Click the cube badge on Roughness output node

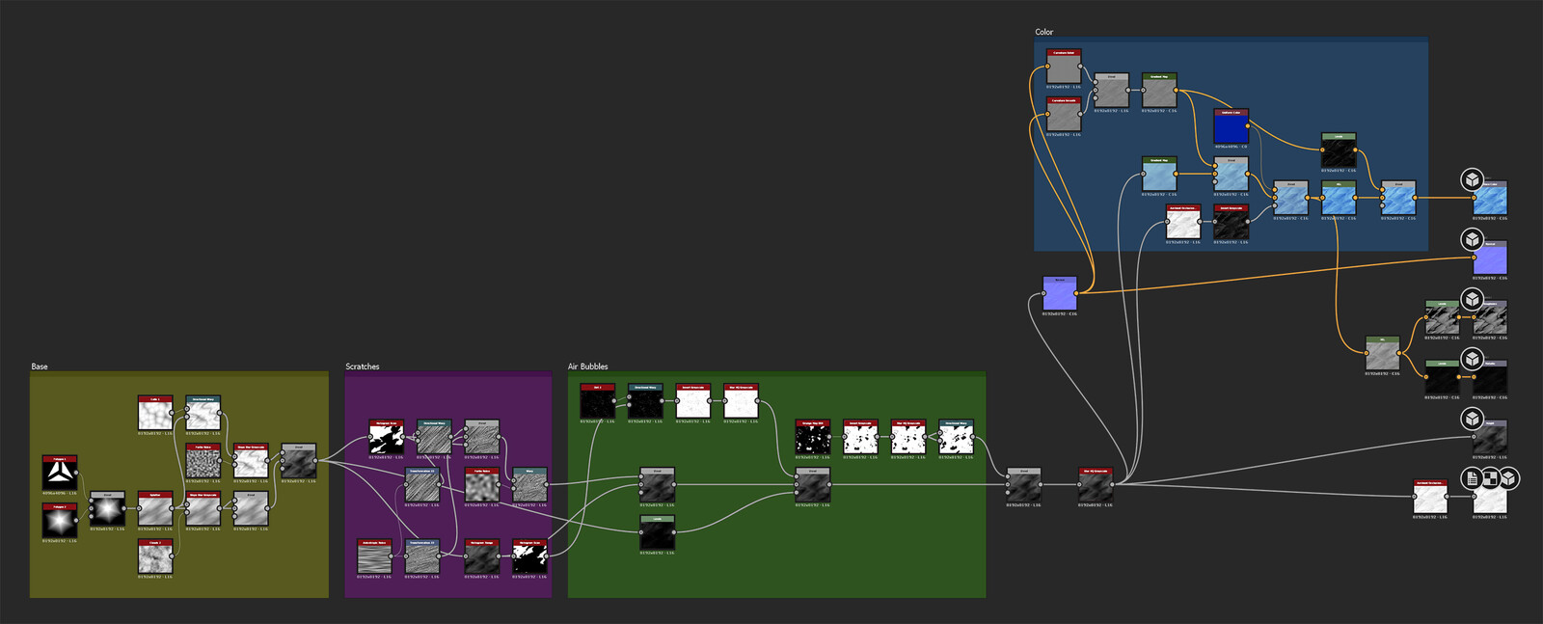coord(1472,299)
